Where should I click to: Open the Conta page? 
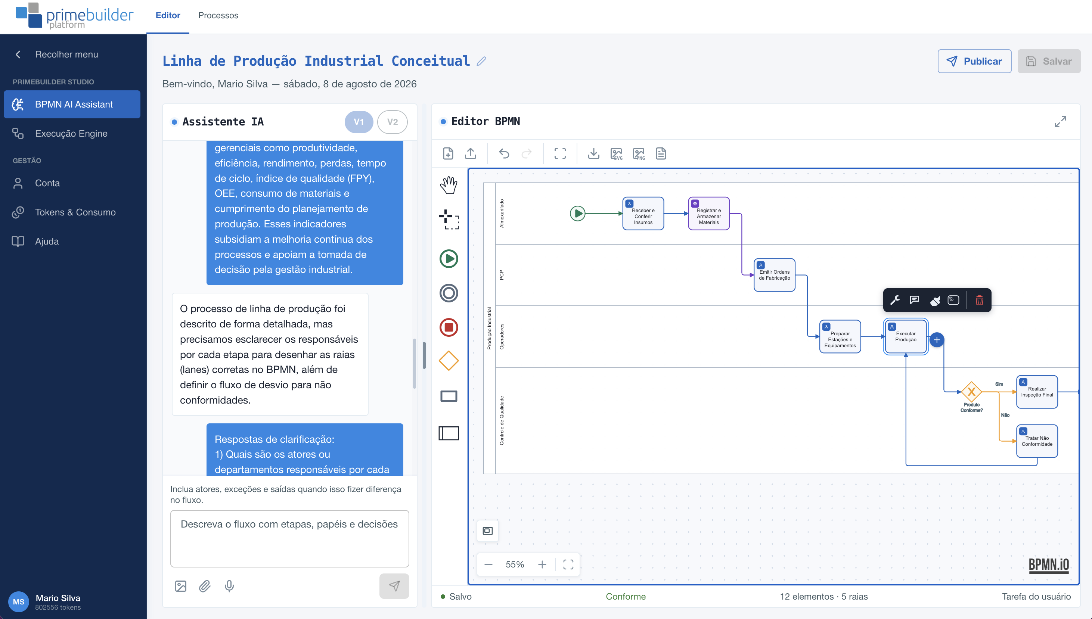[72, 183]
